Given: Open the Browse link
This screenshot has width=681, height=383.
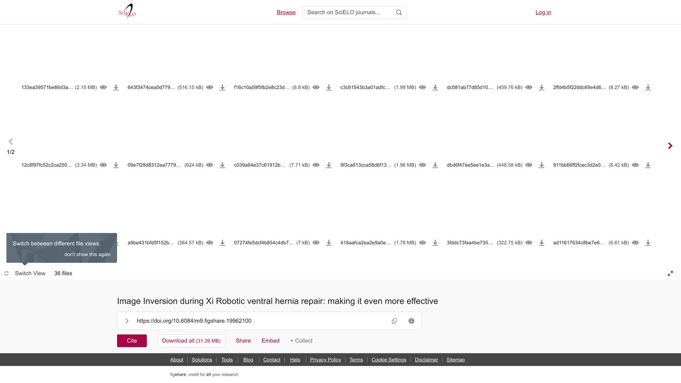Looking at the screenshot, I should pos(286,12).
